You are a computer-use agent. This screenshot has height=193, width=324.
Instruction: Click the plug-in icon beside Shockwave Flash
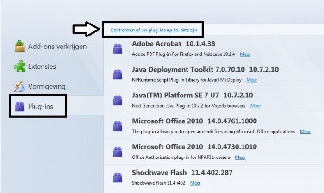(x=118, y=178)
